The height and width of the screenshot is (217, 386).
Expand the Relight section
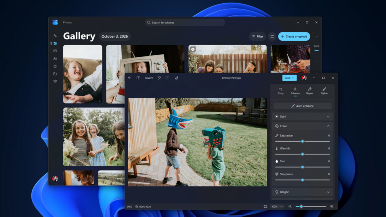(x=302, y=192)
